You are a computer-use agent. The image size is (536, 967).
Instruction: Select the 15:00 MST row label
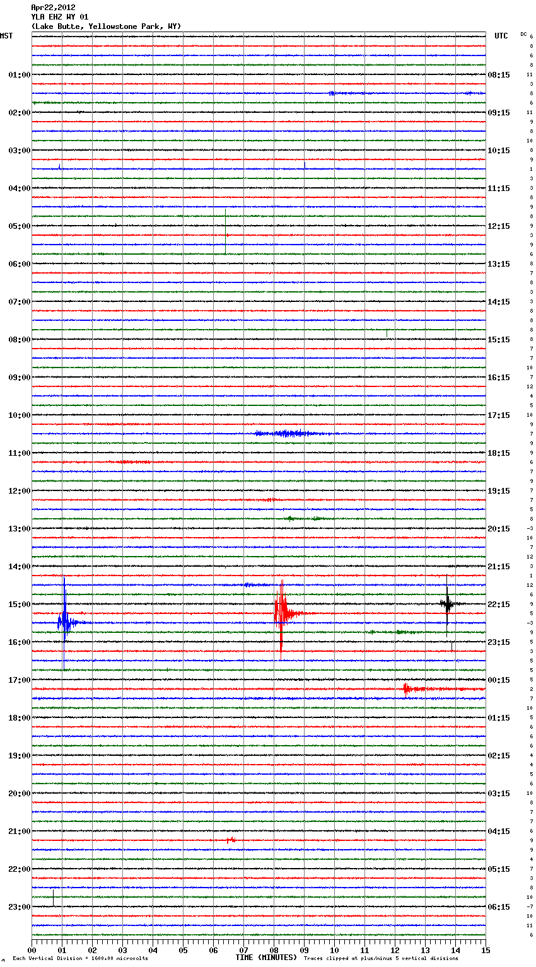click(x=20, y=605)
